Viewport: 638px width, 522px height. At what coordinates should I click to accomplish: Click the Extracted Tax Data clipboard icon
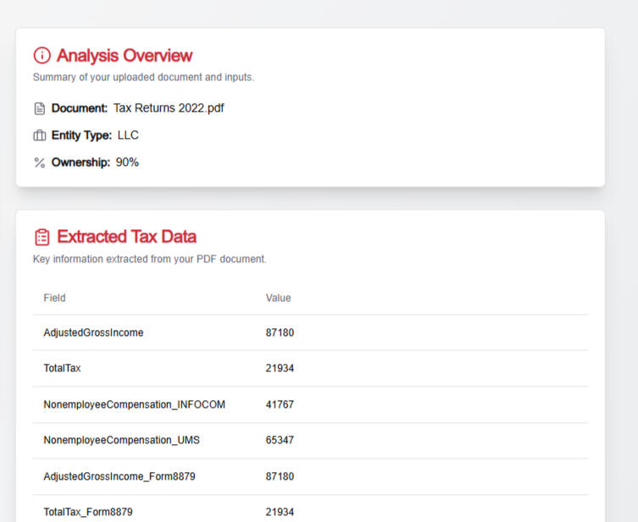tap(42, 237)
